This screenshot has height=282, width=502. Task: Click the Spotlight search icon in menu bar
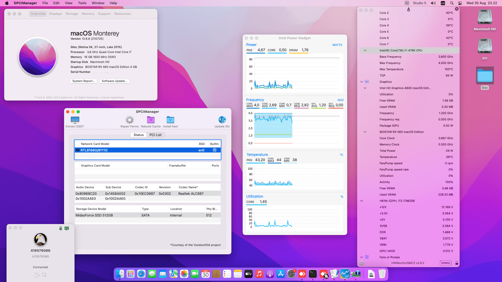452,3
